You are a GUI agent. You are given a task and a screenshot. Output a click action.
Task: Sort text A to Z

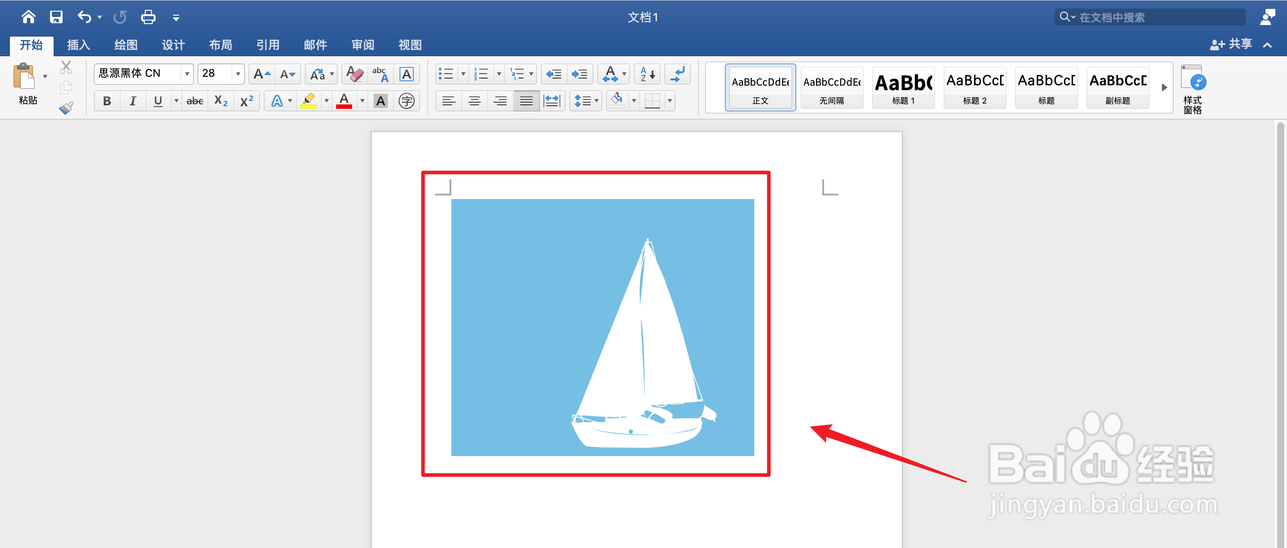648,74
